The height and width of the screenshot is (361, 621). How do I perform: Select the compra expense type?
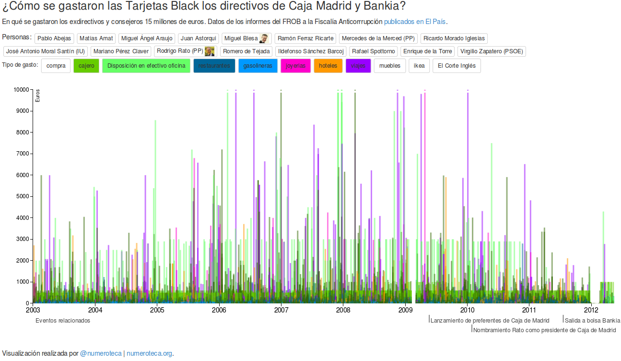click(x=56, y=66)
